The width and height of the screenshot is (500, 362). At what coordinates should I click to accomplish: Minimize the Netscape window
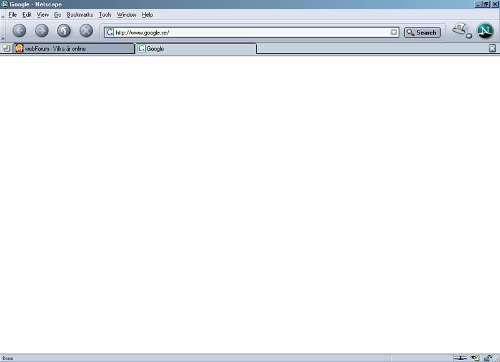coord(478,4)
